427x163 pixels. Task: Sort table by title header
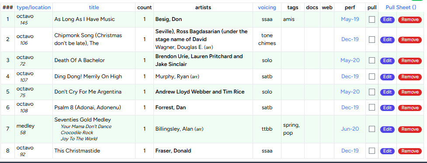pos(94,7)
